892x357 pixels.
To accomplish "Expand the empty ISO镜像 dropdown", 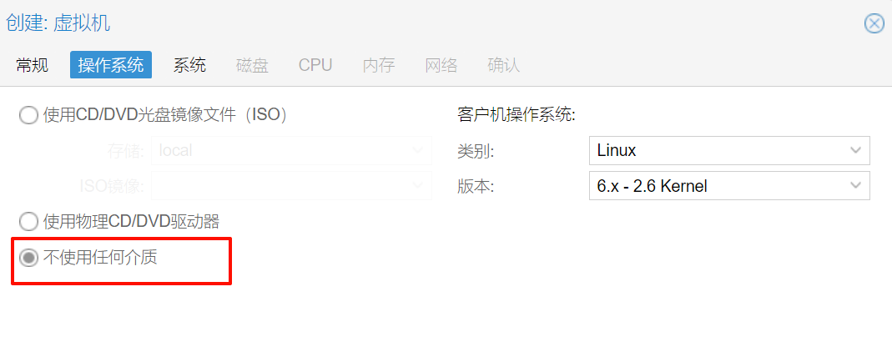I will [x=291, y=186].
